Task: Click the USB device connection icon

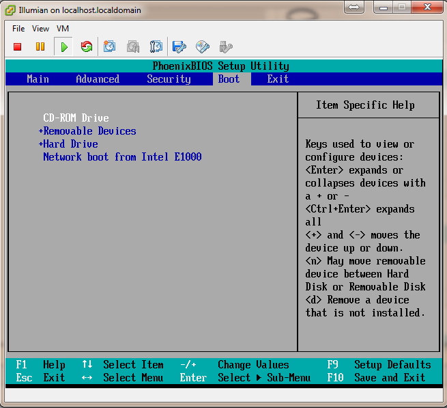Action: [x=226, y=46]
